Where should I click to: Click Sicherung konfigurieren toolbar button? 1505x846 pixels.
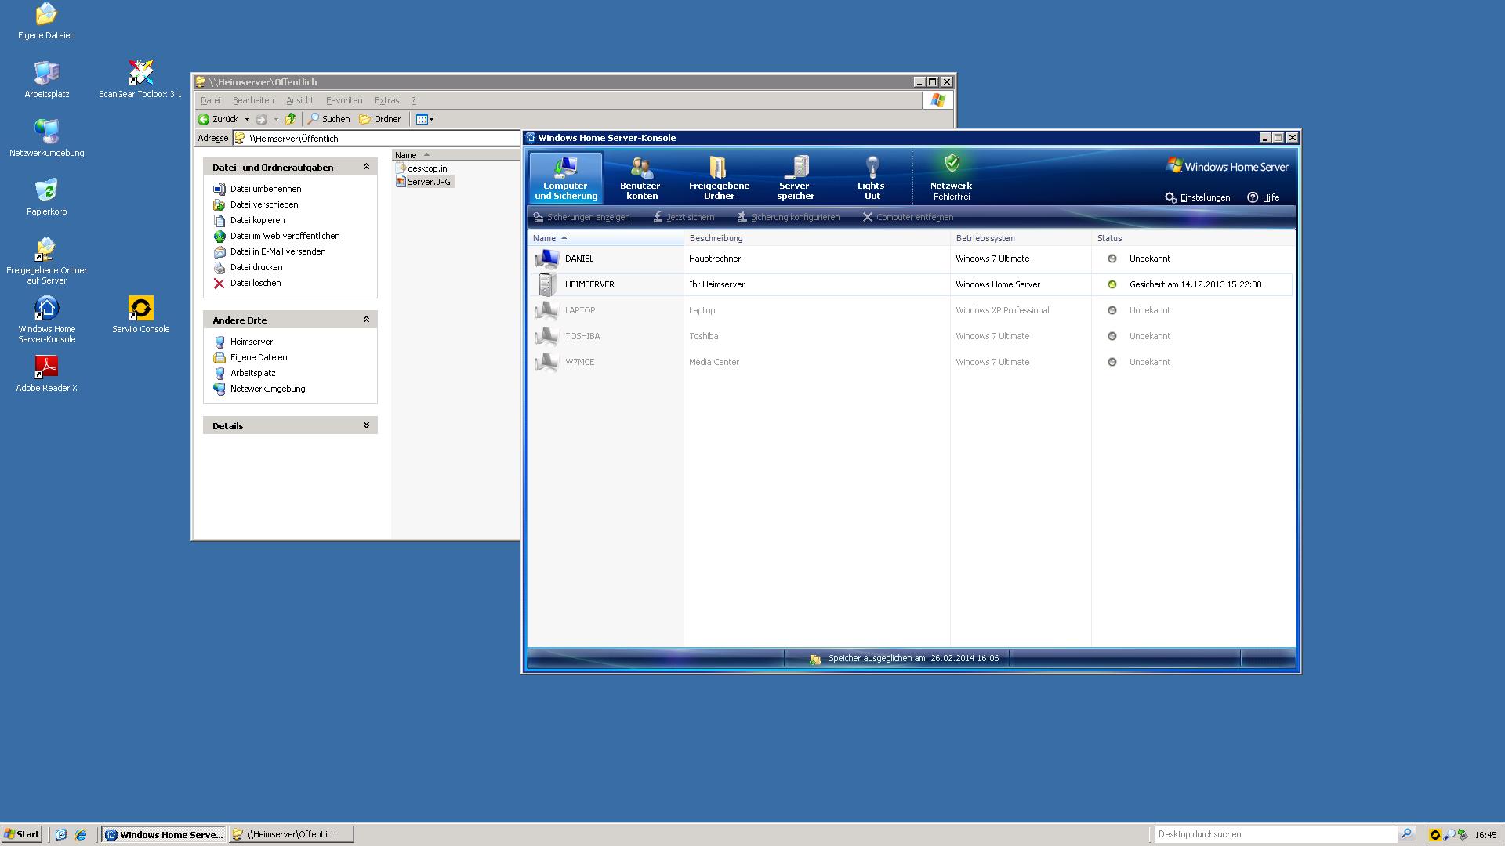[788, 217]
